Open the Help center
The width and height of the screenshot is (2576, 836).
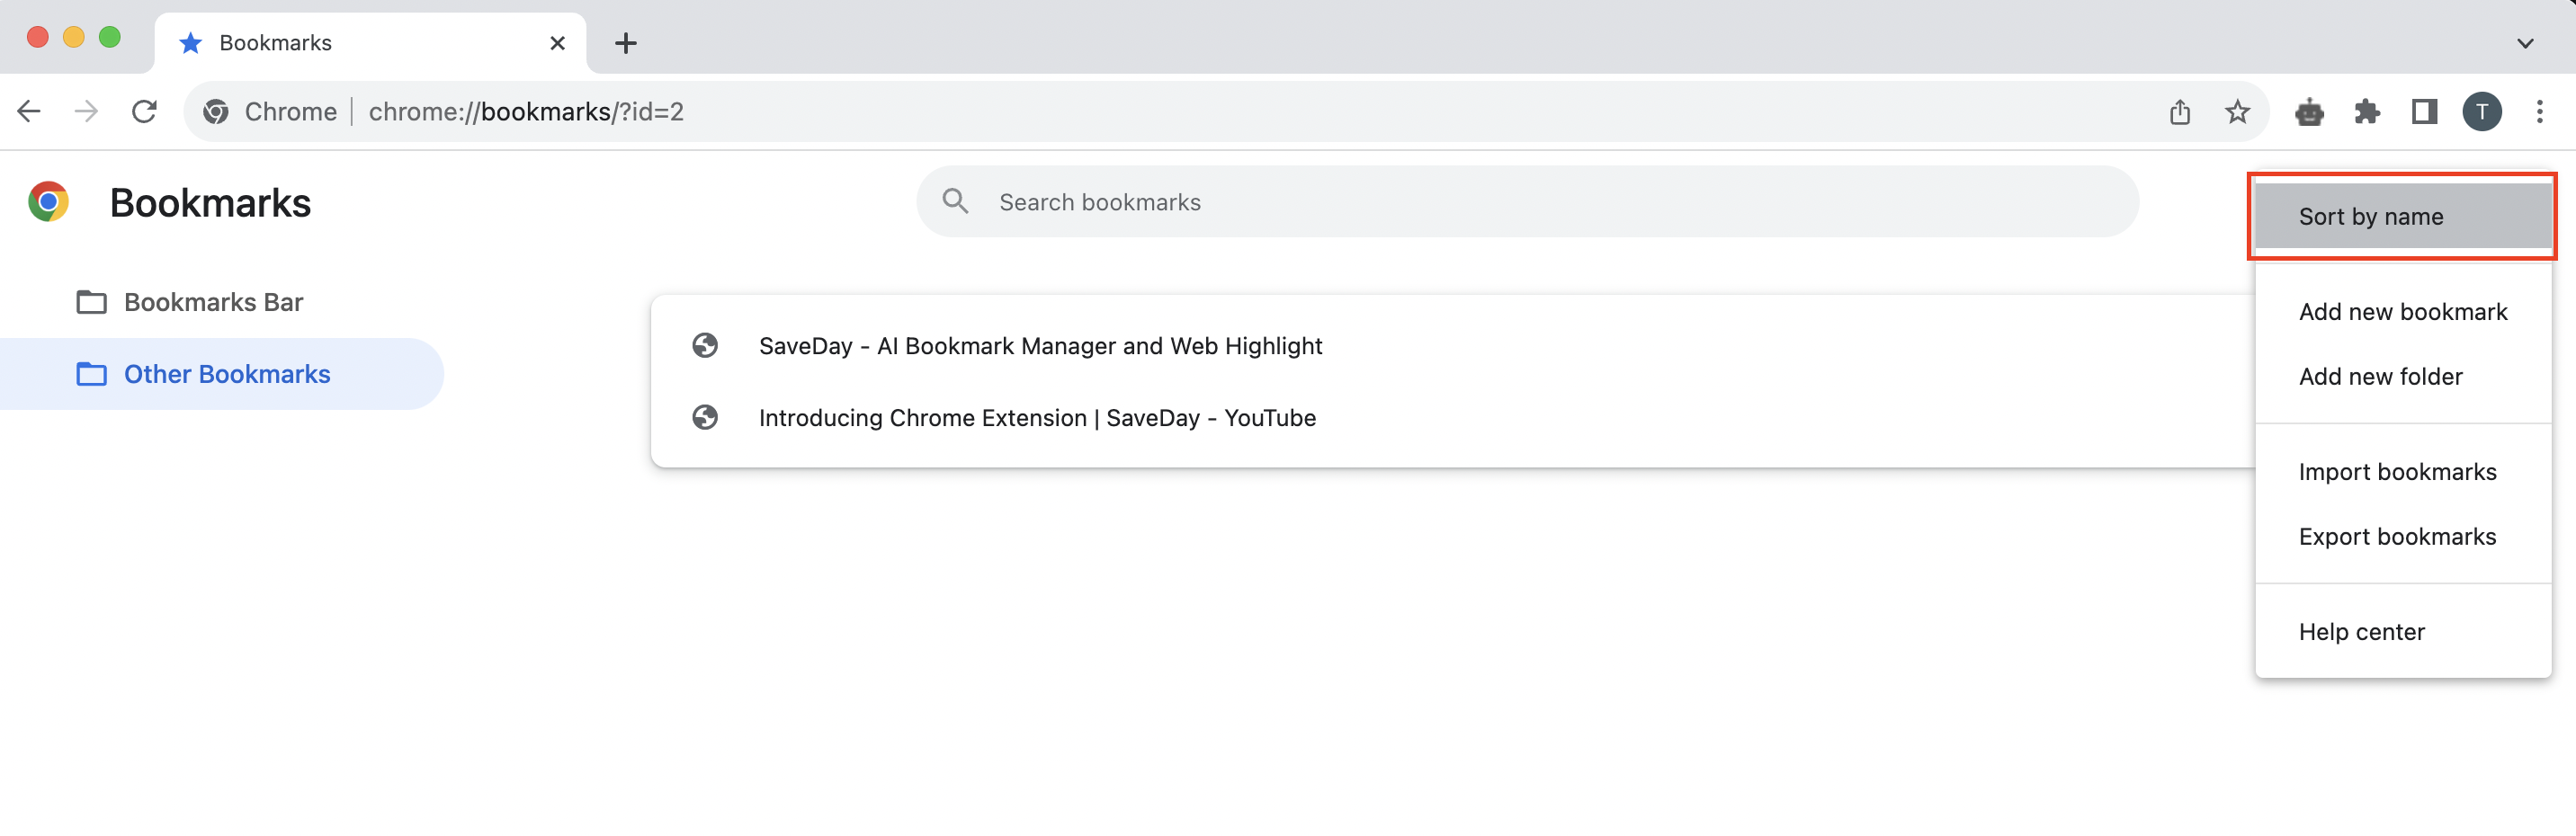point(2361,631)
